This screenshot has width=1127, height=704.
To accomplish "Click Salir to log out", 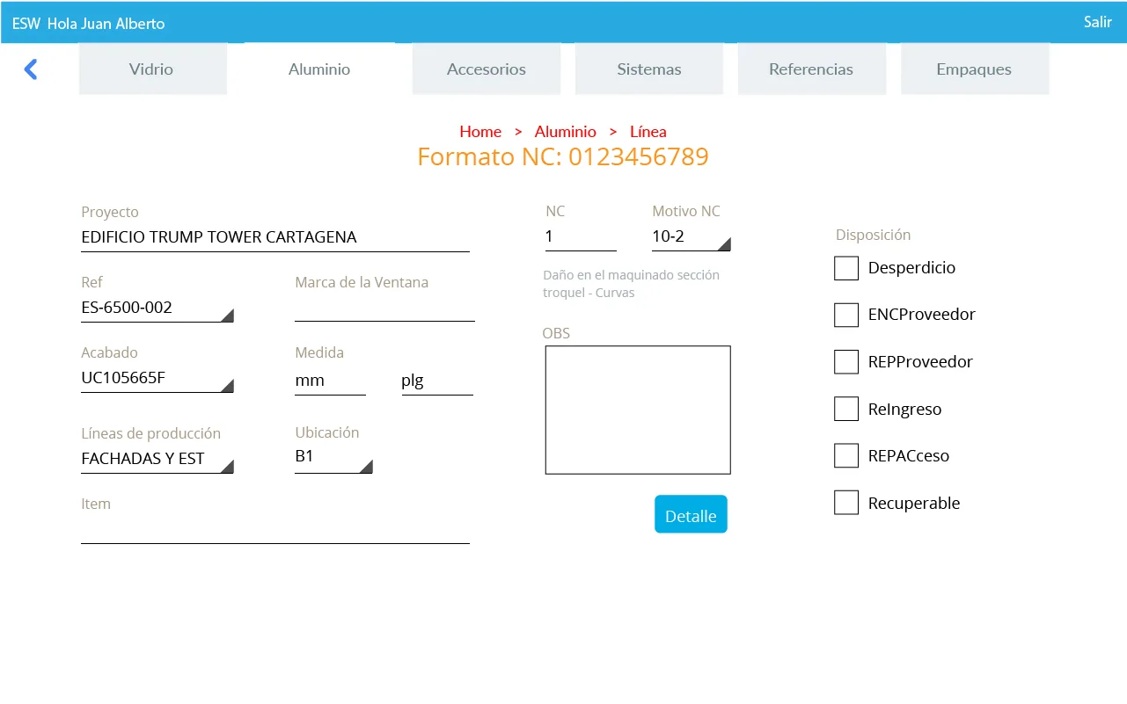I will 1098,22.
